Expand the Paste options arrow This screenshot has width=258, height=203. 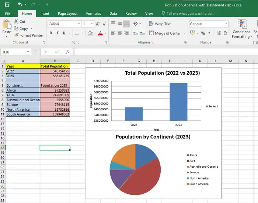click(x=7, y=36)
